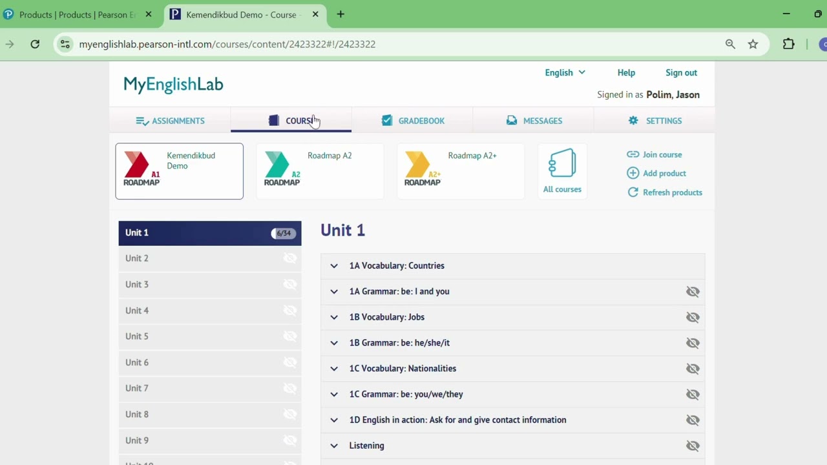Image resolution: width=827 pixels, height=465 pixels.
Task: Open a new browser tab with plus icon
Action: pos(340,14)
